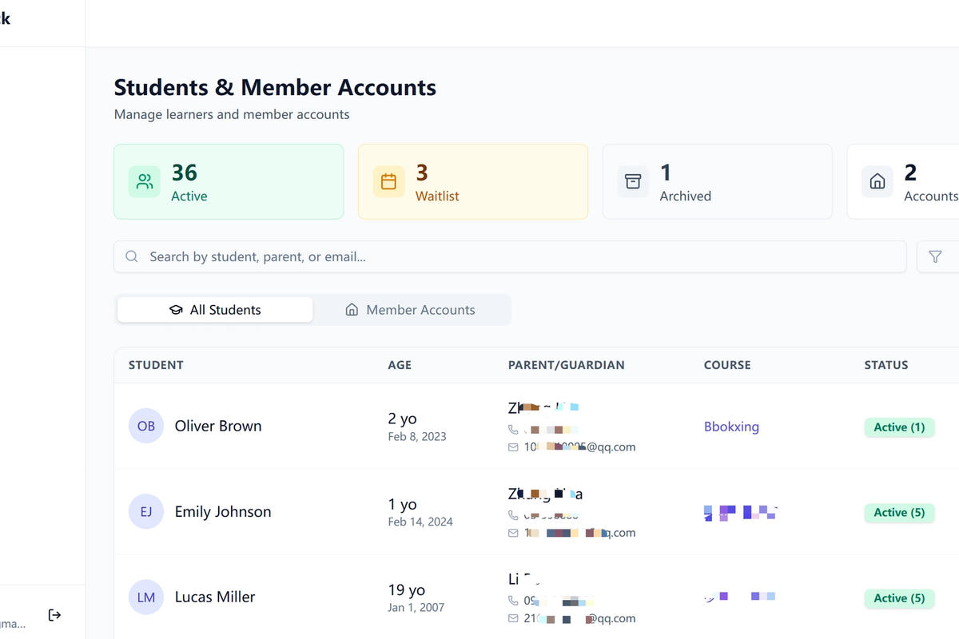
Task: Open filters using the funnel icon
Action: pos(937,256)
